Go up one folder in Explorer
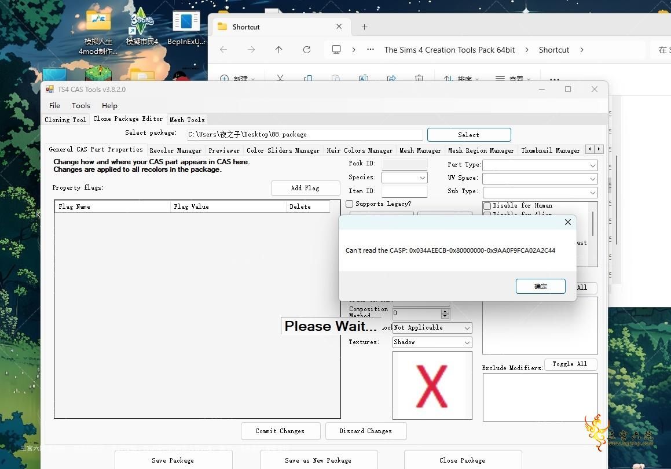 tap(278, 50)
